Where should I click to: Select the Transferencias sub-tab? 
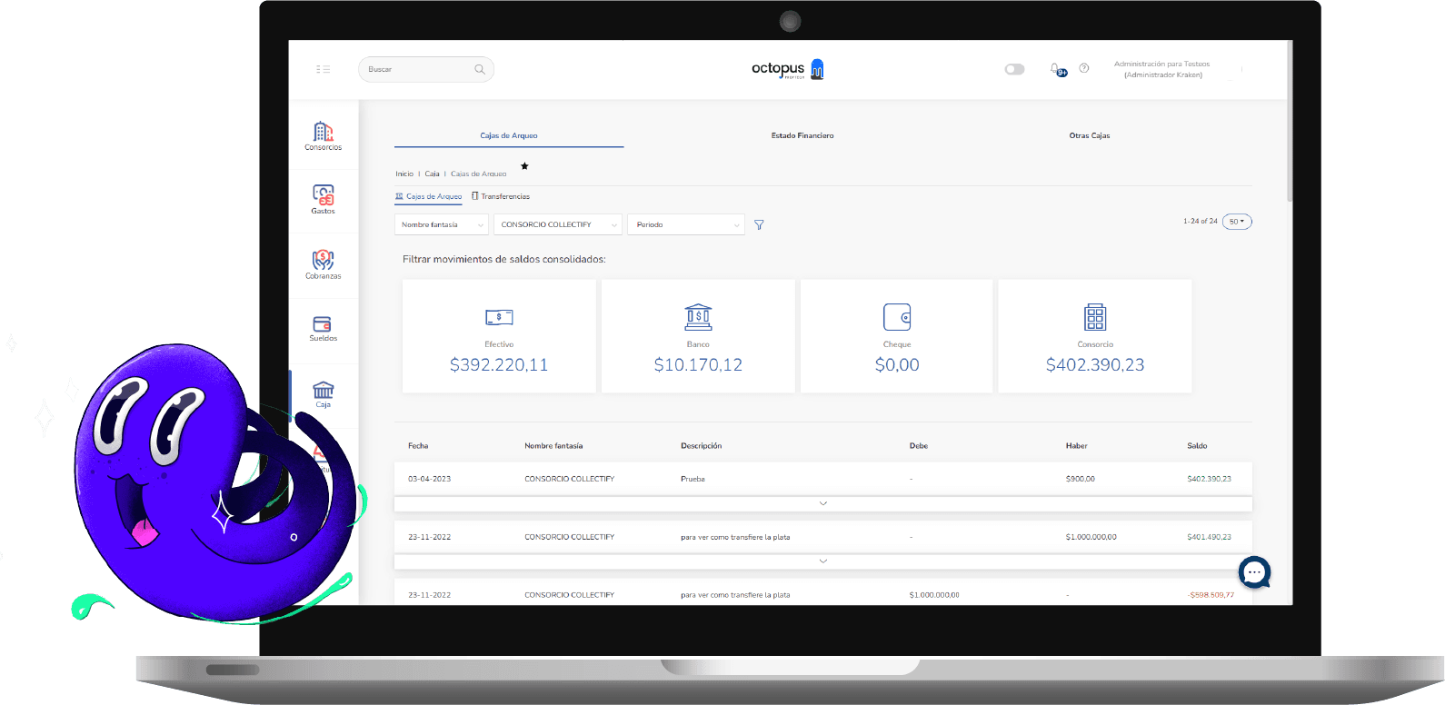tap(501, 196)
